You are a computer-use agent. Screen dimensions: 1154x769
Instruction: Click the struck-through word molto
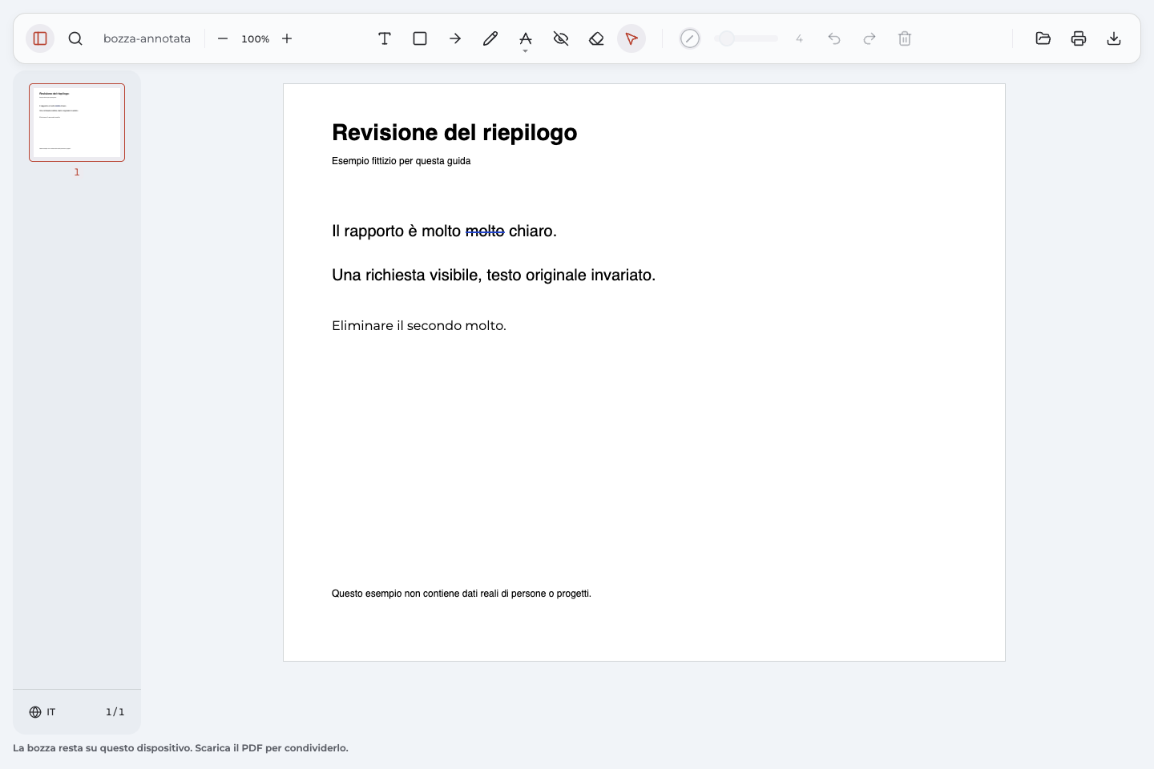click(485, 232)
